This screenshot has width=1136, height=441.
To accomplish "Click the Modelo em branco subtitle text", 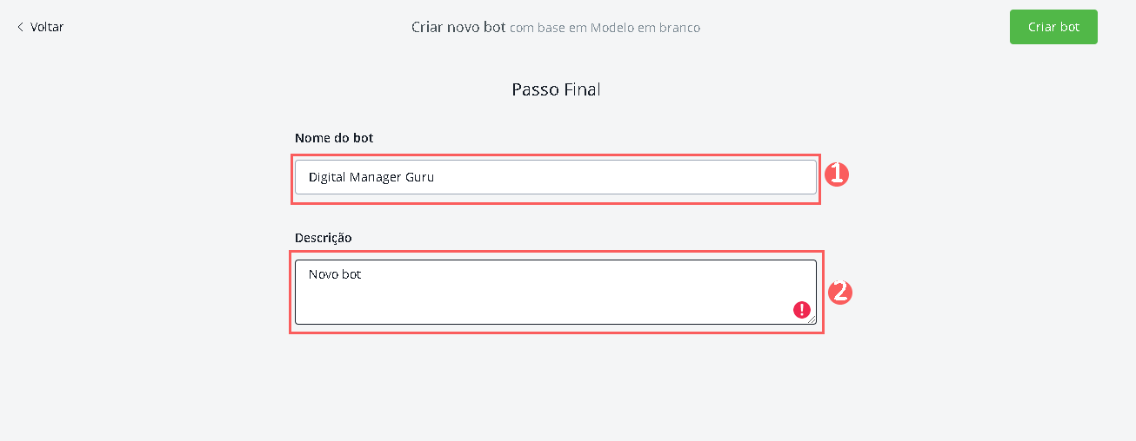I will coord(645,28).
